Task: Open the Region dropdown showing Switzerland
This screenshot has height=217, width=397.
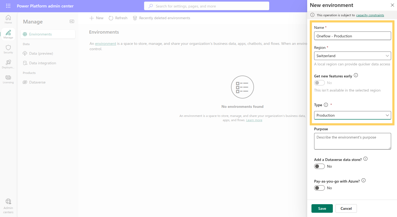Action: coord(352,56)
